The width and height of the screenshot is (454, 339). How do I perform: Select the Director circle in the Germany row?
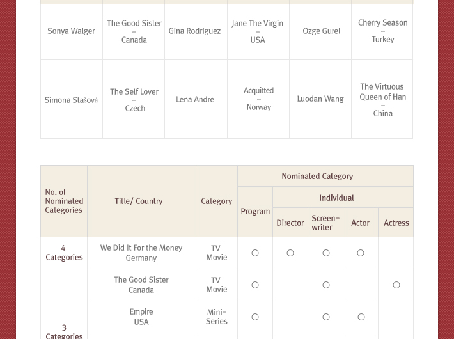pos(290,253)
